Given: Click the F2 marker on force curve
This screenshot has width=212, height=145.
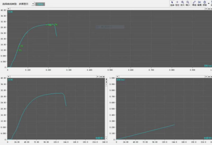Looking at the screenshot, I should (x=19, y=46).
